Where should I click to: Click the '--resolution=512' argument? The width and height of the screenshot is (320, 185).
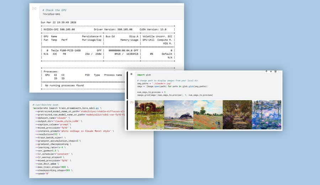tap(48, 134)
